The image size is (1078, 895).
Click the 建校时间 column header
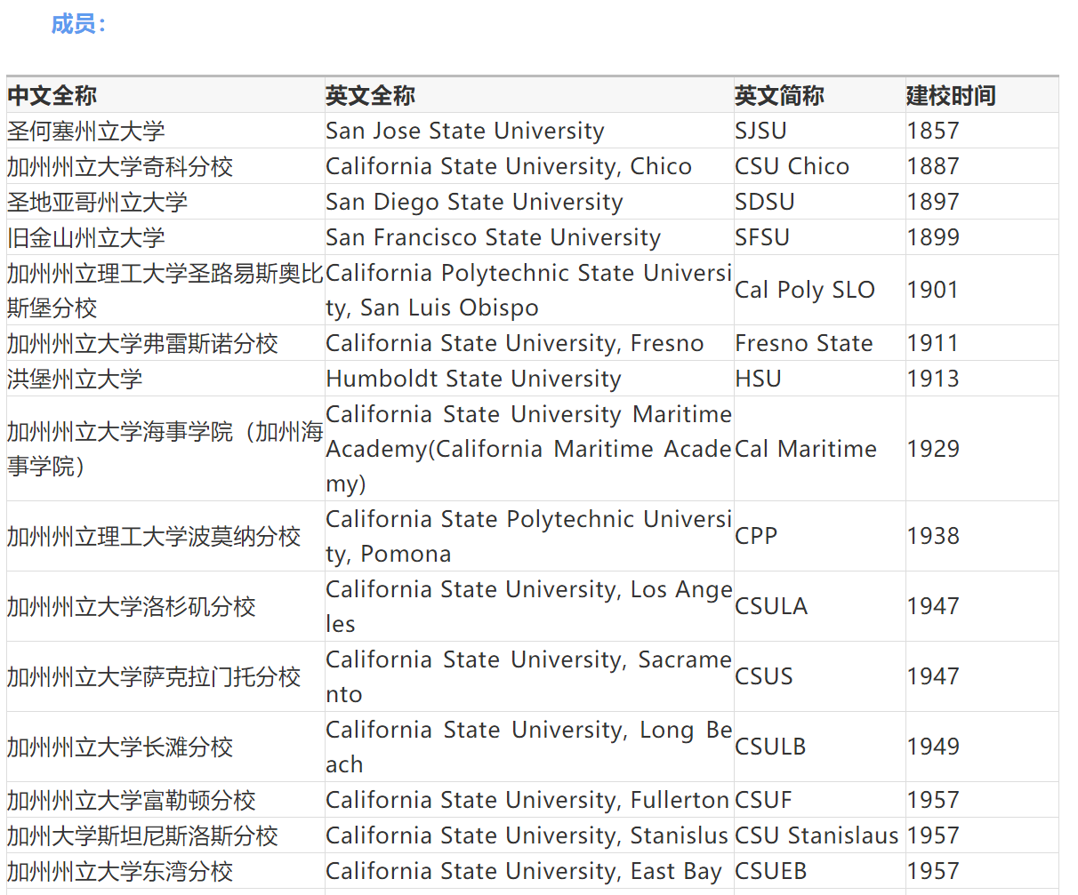coord(951,95)
